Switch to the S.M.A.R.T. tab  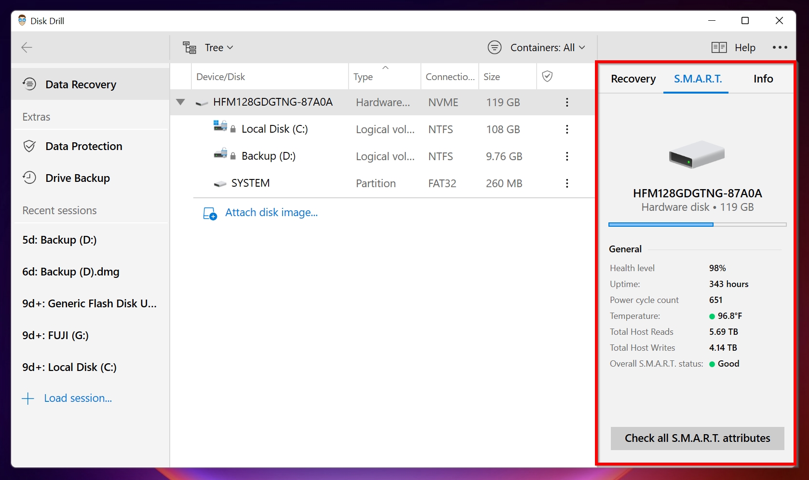pyautogui.click(x=698, y=79)
